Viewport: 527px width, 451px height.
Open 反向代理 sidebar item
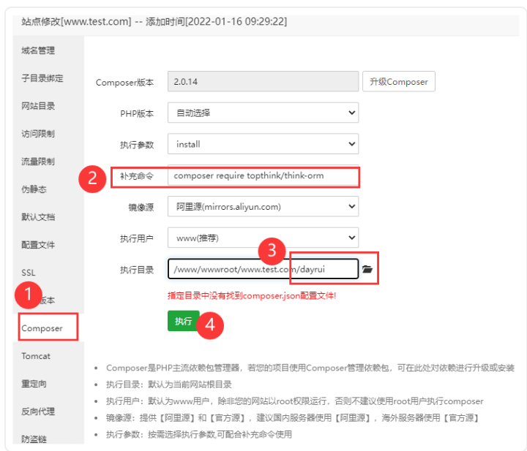pos(38,412)
